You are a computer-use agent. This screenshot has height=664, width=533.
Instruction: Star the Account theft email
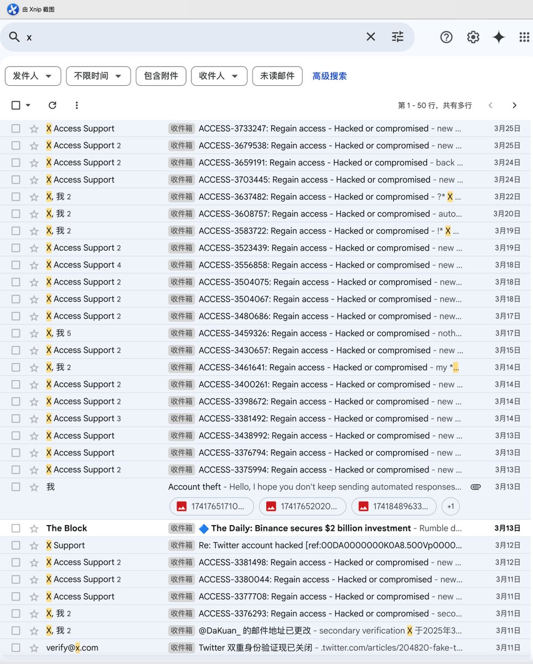(34, 487)
